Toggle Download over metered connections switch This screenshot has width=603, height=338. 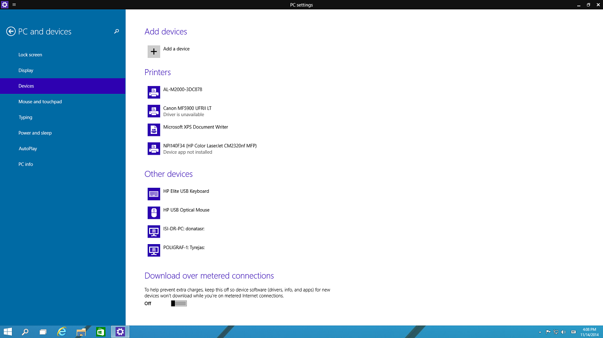click(x=179, y=303)
